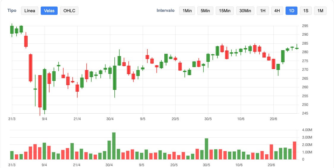Click the 21/4 date label on price chart
The width and height of the screenshot is (334, 168).
coord(77,119)
